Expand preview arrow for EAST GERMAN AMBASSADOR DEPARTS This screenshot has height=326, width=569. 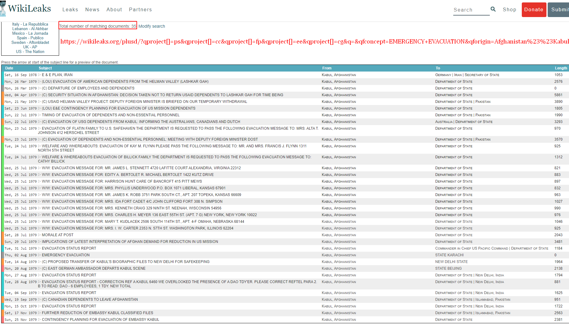[39, 268]
